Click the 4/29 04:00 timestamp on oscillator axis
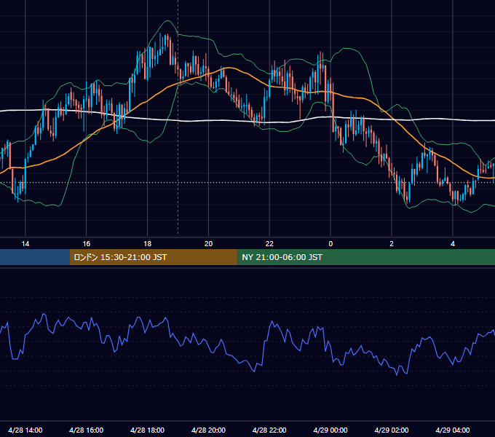Viewport: 495px width, 437px height. (453, 430)
